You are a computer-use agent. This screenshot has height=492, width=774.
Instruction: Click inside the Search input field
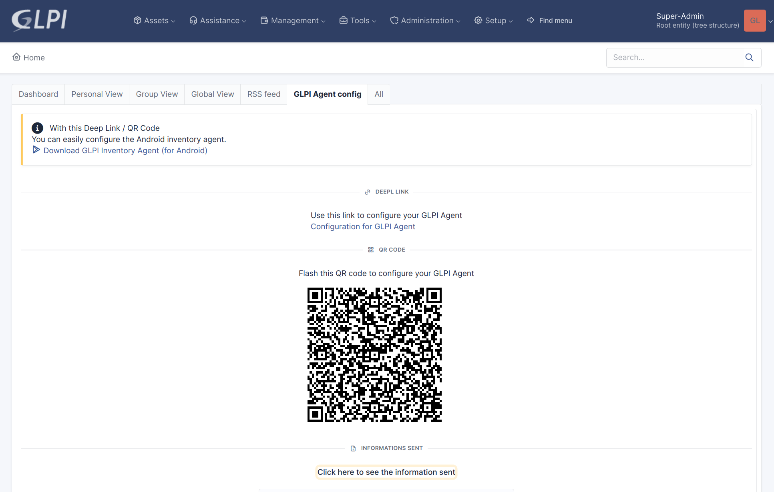674,58
